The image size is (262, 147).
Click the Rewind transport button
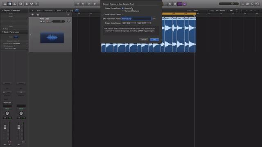tap(77, 4)
